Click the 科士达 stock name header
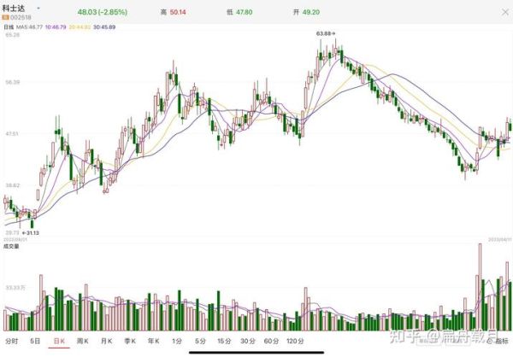Viewport: 513px width, 357px height. coord(16,8)
